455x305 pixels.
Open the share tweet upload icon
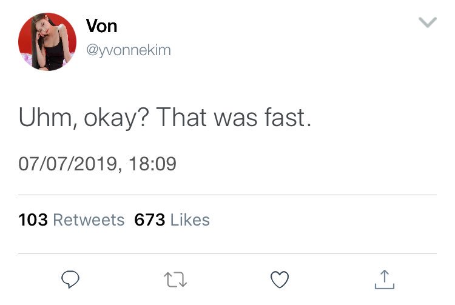tap(385, 280)
